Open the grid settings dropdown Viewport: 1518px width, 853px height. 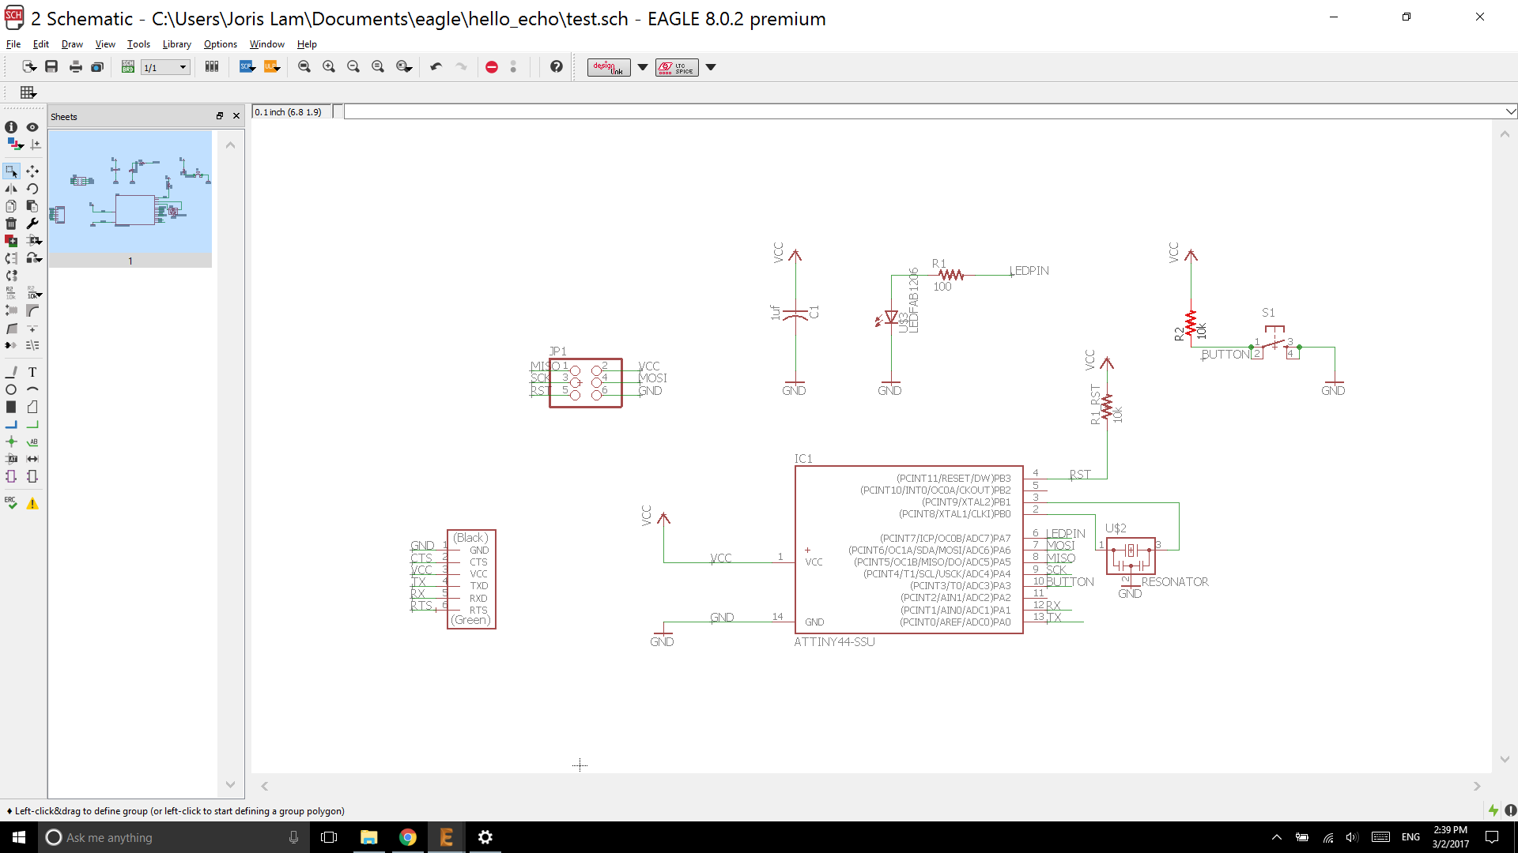[x=28, y=92]
